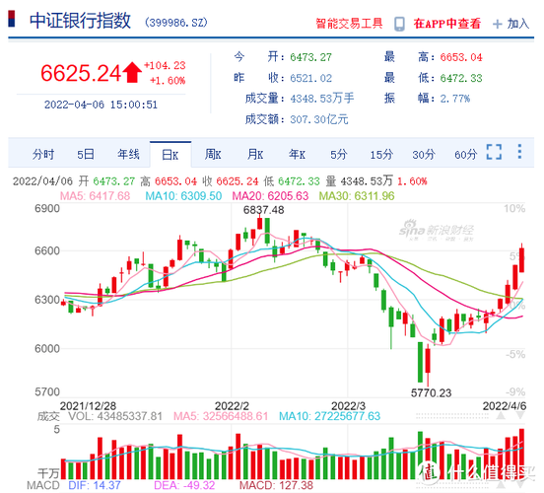The width and height of the screenshot is (544, 493).
Task: Click the DEA: -49.32 indicator
Action: pos(184,485)
